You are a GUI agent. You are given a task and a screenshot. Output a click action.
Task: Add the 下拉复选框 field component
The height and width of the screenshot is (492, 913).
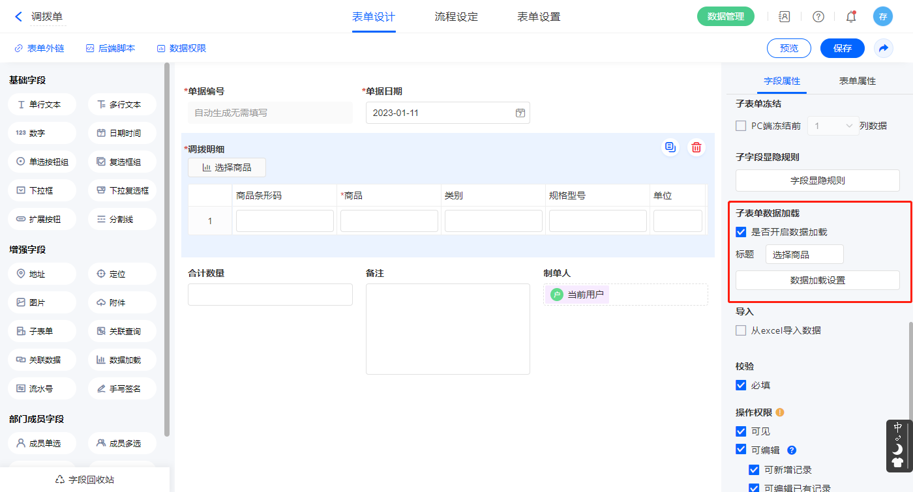(x=122, y=191)
